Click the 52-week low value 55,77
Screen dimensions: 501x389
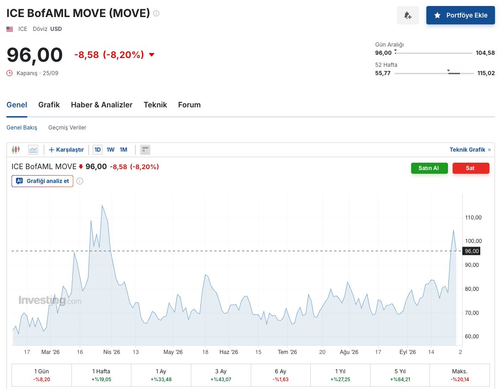click(x=383, y=73)
